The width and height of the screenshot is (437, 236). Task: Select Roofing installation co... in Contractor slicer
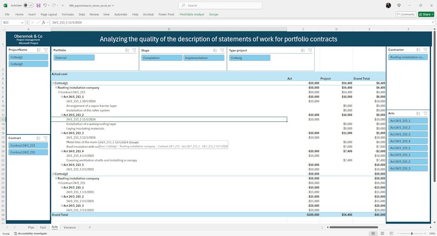pyautogui.click(x=408, y=57)
